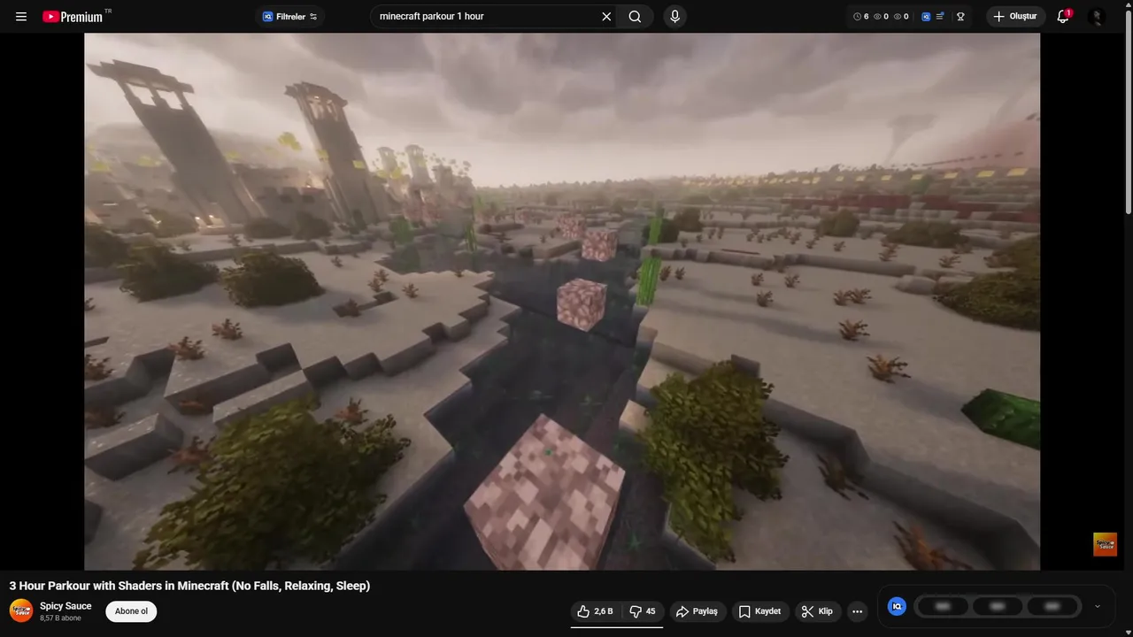1133x637 pixels.
Task: Create a clip with Klip button
Action: tap(817, 611)
